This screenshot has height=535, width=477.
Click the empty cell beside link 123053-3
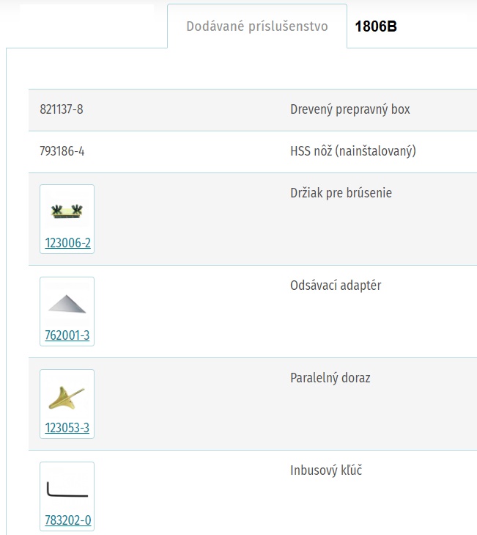[x=191, y=404]
